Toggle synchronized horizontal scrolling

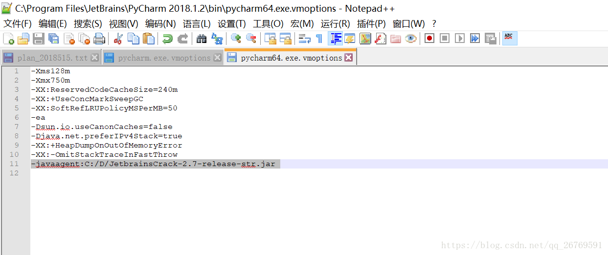coord(285,39)
